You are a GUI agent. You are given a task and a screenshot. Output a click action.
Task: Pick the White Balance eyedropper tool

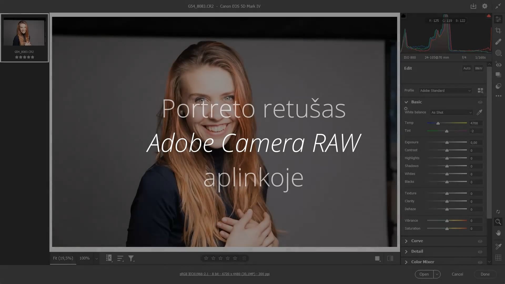pos(479,112)
